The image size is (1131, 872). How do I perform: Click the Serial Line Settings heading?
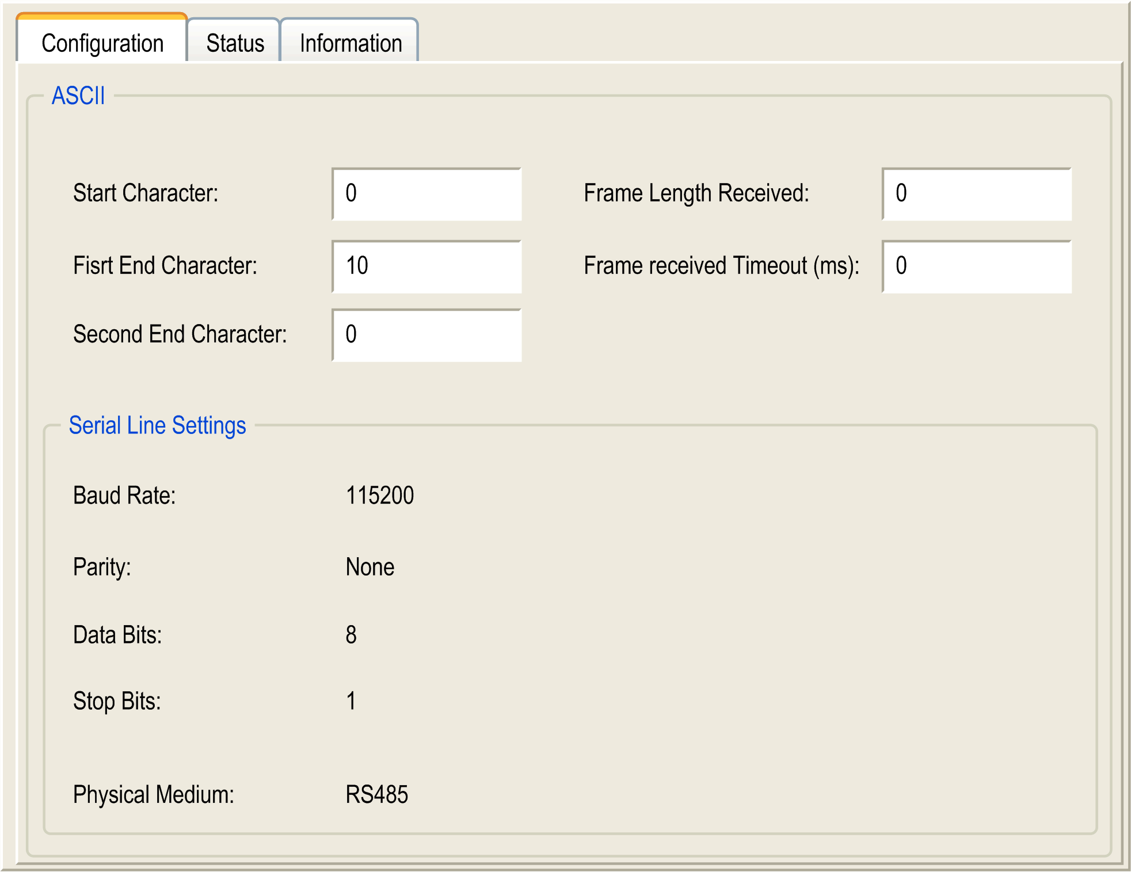tap(157, 425)
